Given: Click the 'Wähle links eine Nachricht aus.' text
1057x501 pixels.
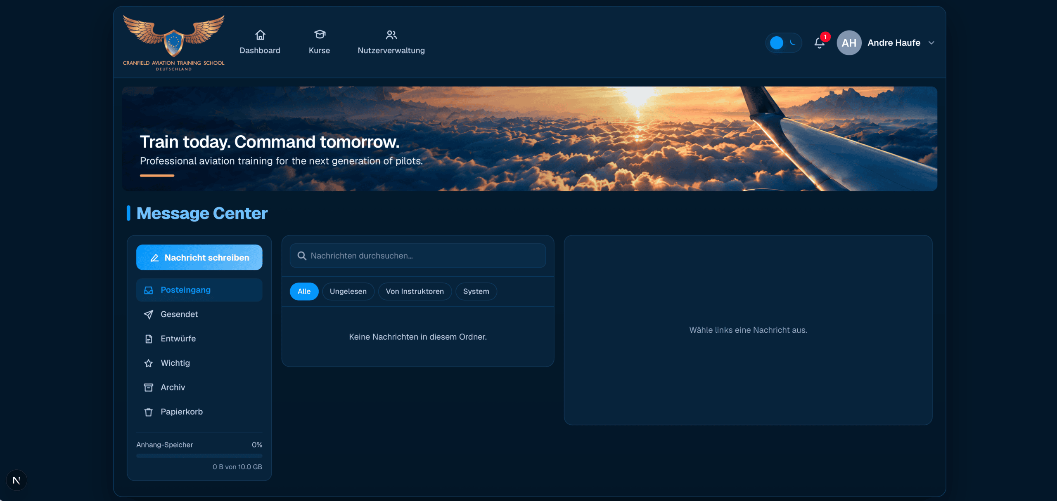Looking at the screenshot, I should click(748, 330).
